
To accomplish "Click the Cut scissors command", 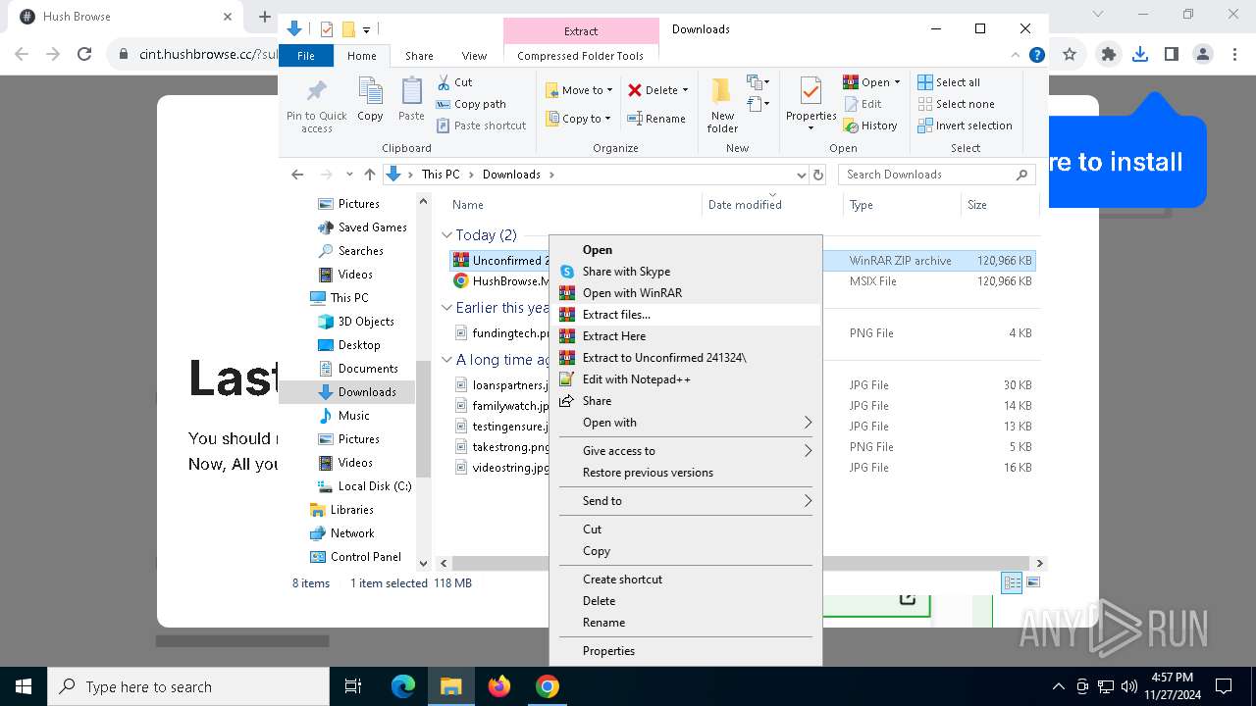I will (454, 82).
